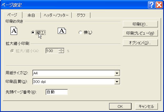Decrease scaling percentage with down arrow
The height and width of the screenshot is (112, 164).
click(61, 52)
